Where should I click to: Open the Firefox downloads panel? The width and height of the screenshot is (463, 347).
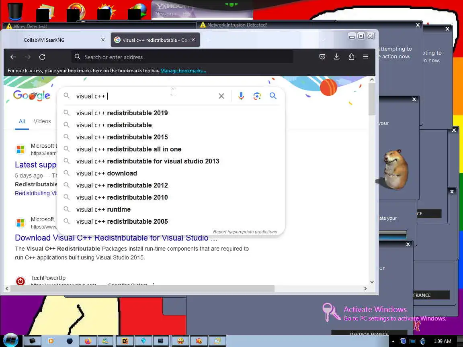coord(337,57)
